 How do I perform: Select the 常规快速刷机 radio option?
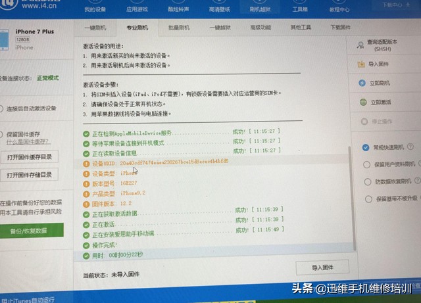(x=366, y=147)
